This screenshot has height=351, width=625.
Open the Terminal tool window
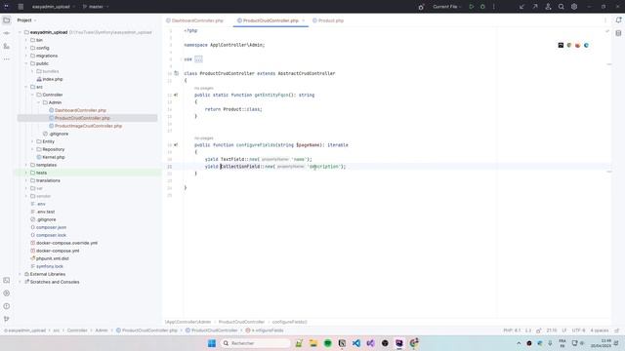click(x=7, y=280)
